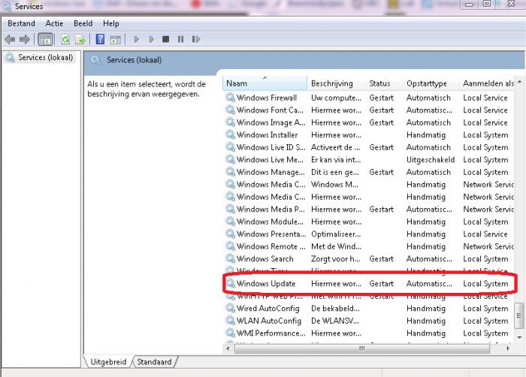Click the horizontal scrollbar left arrow
The width and height of the screenshot is (526, 377).
[228, 348]
